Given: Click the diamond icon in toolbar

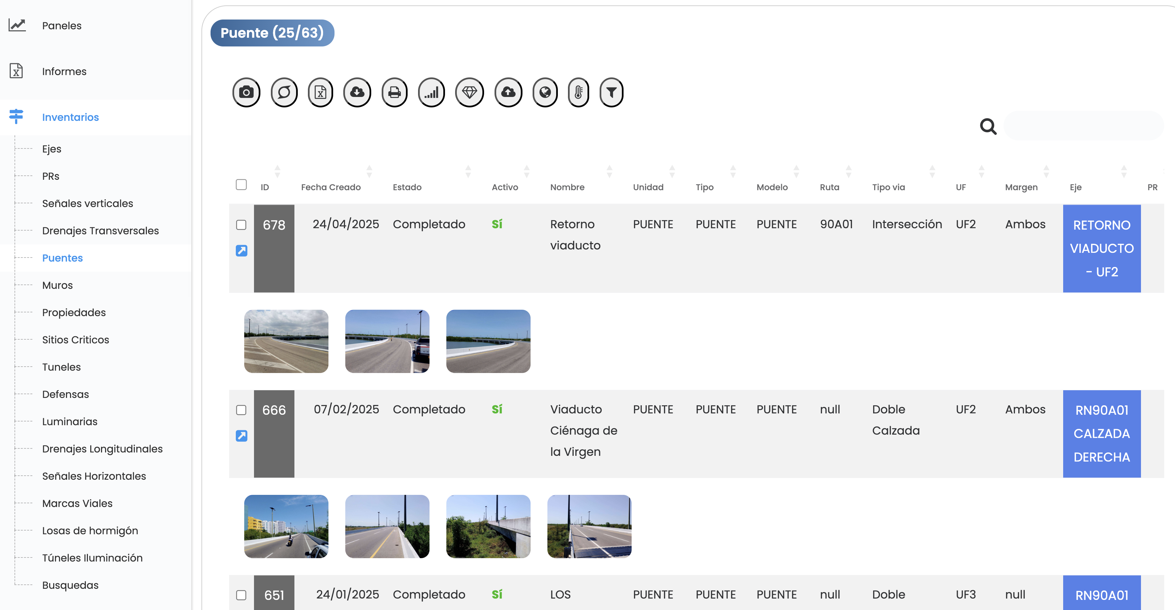Looking at the screenshot, I should pyautogui.click(x=469, y=93).
